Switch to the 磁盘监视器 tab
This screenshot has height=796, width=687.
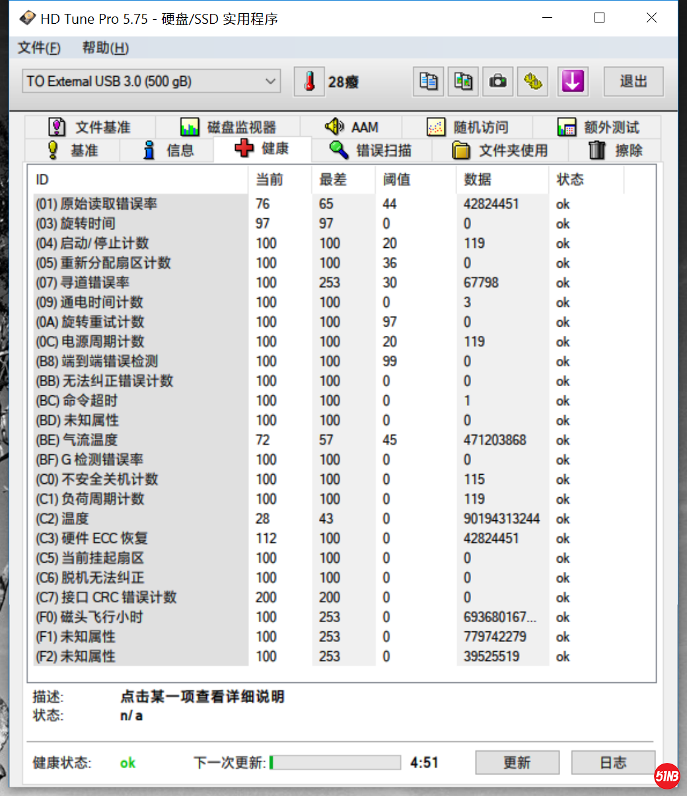[228, 127]
